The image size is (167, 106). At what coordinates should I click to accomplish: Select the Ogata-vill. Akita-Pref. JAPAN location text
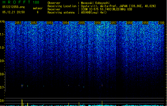118,6
